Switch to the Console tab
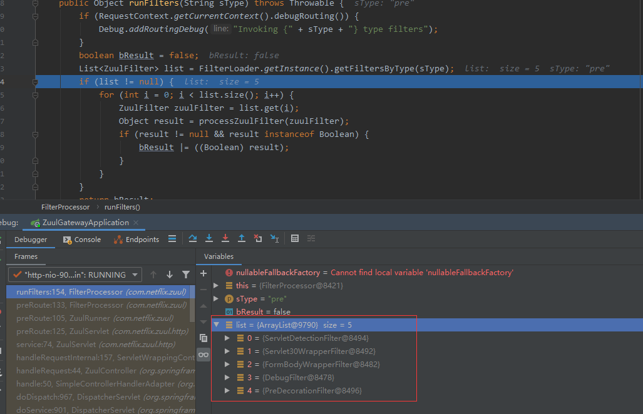Viewport: 643px width, 414px height. tap(82, 240)
